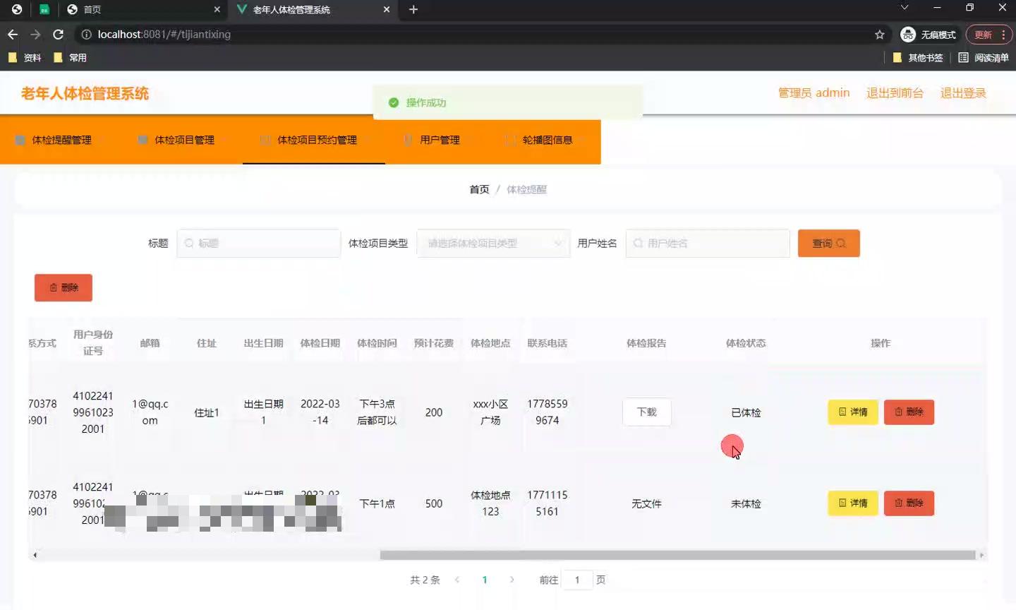This screenshot has height=610, width=1016.
Task: Open 体检项目管理 menu
Action: coord(184,140)
